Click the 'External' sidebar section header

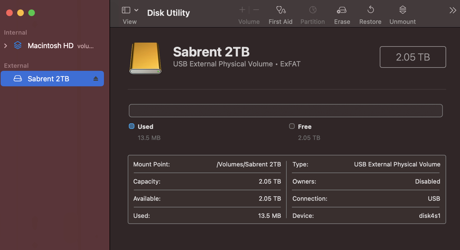pos(16,66)
